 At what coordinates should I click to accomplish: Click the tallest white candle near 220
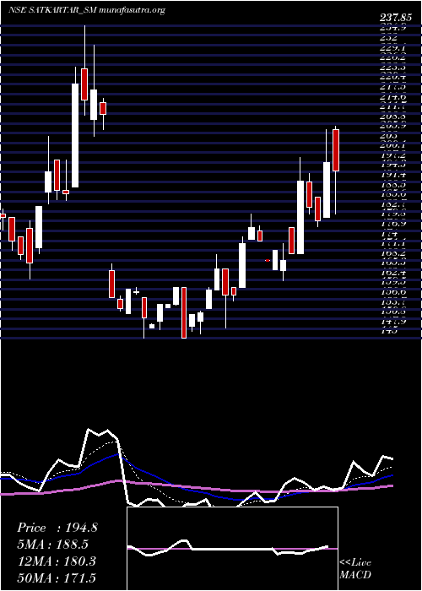(75, 135)
